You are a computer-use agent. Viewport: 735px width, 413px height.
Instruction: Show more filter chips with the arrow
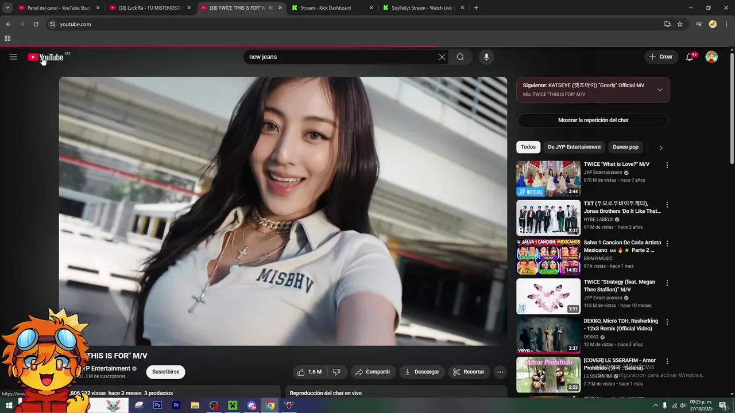click(x=661, y=147)
